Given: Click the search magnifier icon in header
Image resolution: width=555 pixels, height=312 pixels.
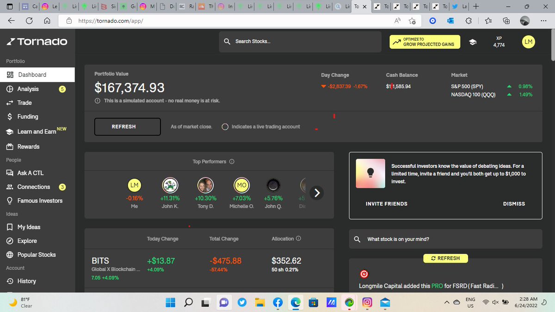Looking at the screenshot, I should [227, 42].
